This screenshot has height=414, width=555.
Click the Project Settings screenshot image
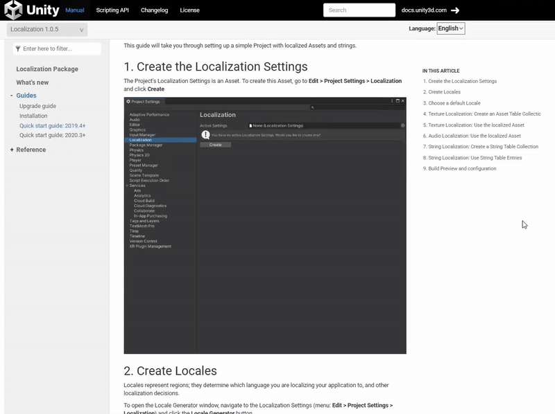pos(265,226)
